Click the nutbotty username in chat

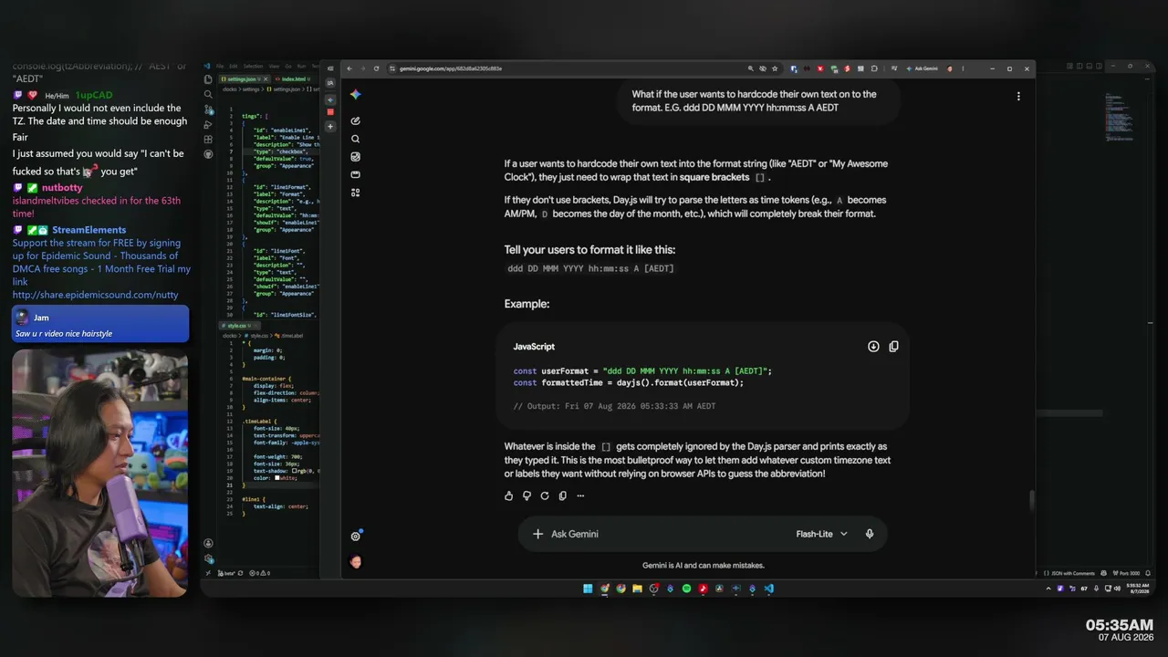(x=62, y=188)
